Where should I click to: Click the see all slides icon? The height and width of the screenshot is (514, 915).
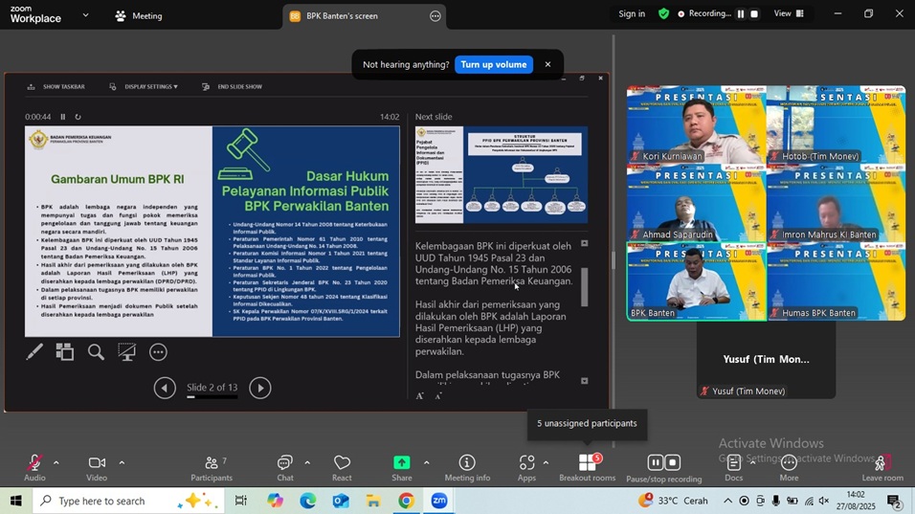coord(65,352)
